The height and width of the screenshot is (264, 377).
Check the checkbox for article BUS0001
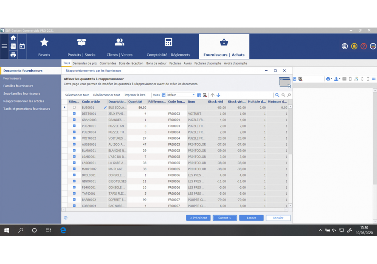click(x=74, y=107)
